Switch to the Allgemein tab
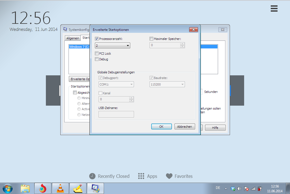Image resolution: width=290 pixels, height=194 pixels. [73, 38]
